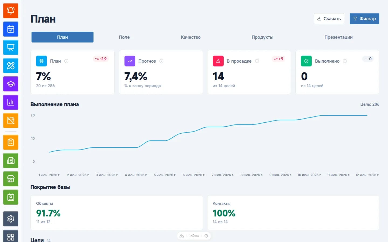Click the 0 change badge on Выполнено
388x242 pixels.
(368, 59)
